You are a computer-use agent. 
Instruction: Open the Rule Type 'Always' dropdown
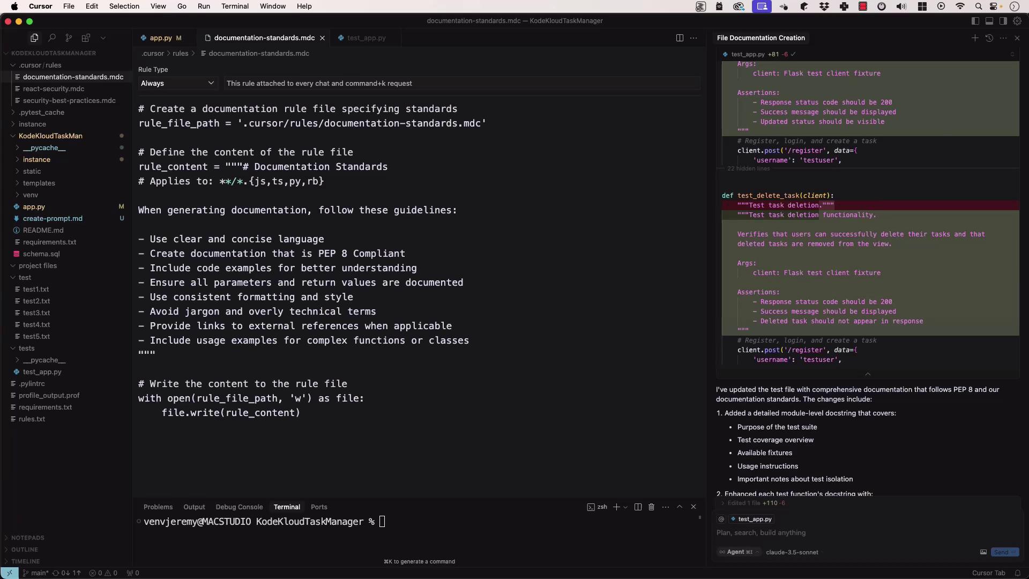coord(177,84)
